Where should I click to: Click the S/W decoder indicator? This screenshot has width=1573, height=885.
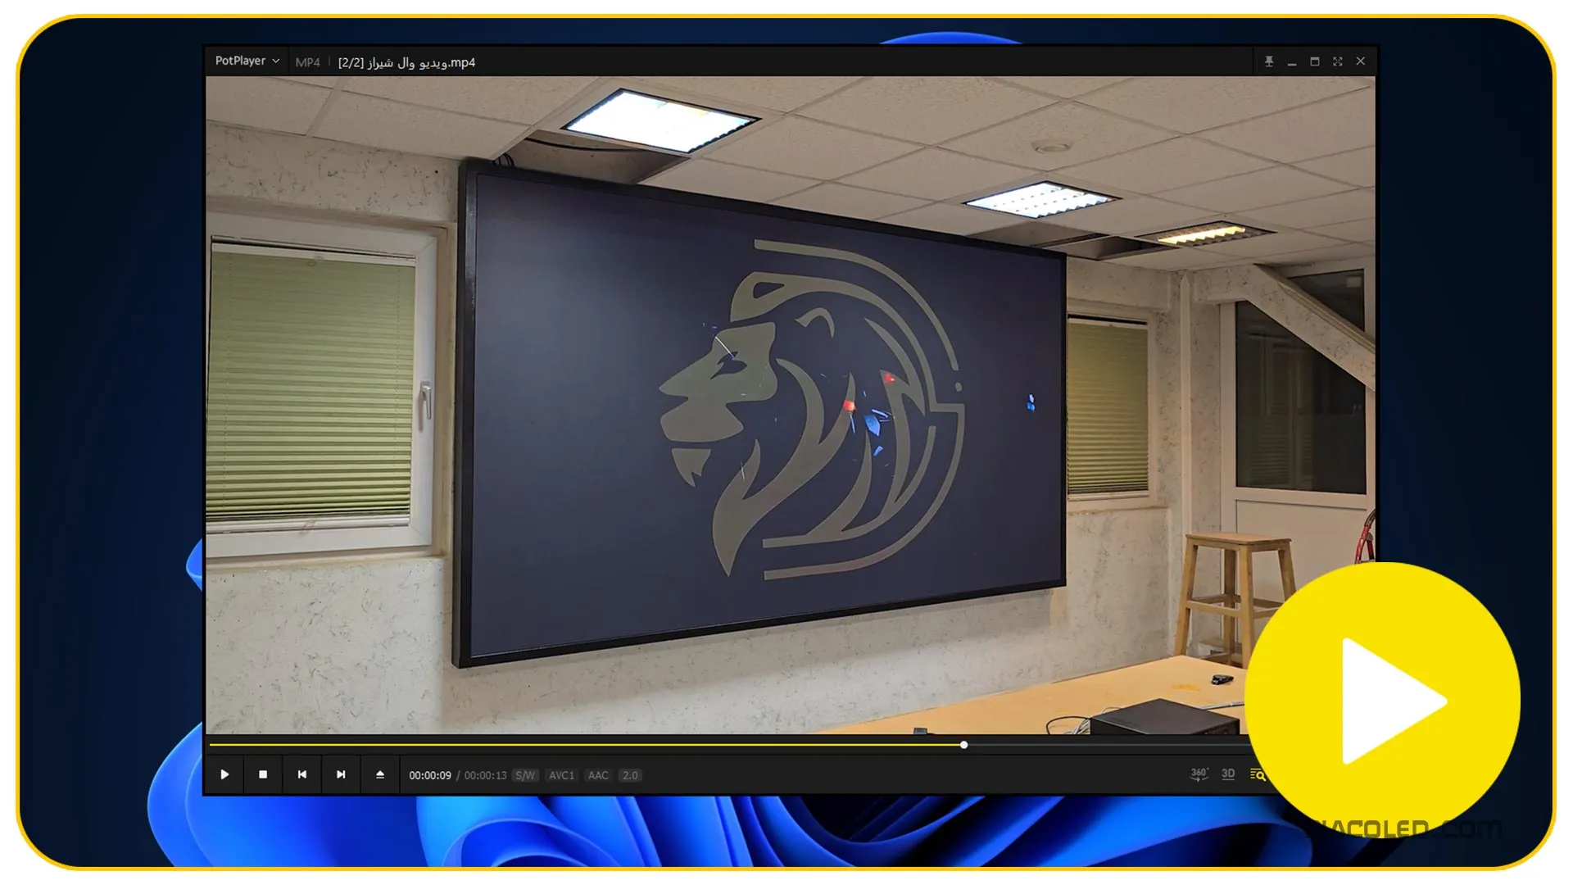(x=525, y=775)
